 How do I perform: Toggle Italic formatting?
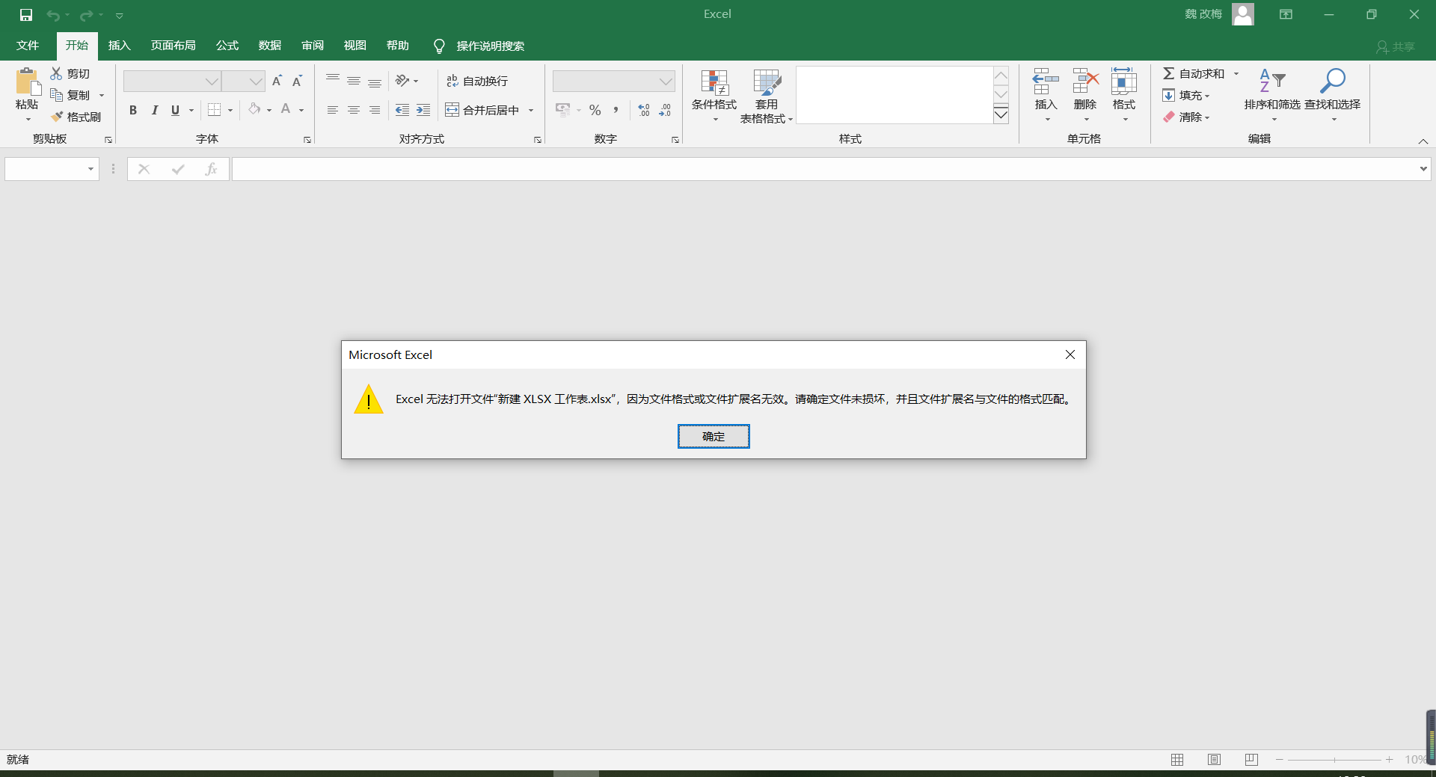point(154,110)
